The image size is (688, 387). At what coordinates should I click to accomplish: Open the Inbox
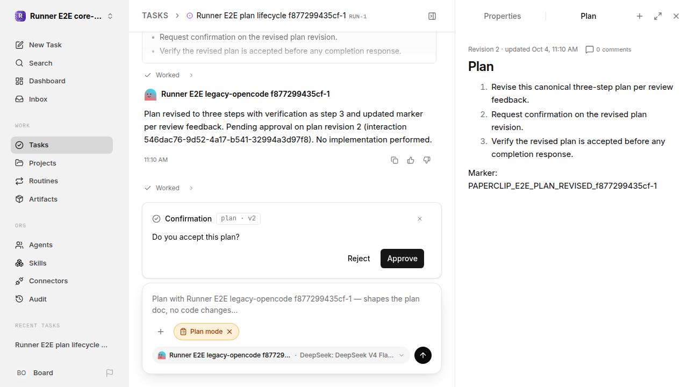(x=62, y=99)
